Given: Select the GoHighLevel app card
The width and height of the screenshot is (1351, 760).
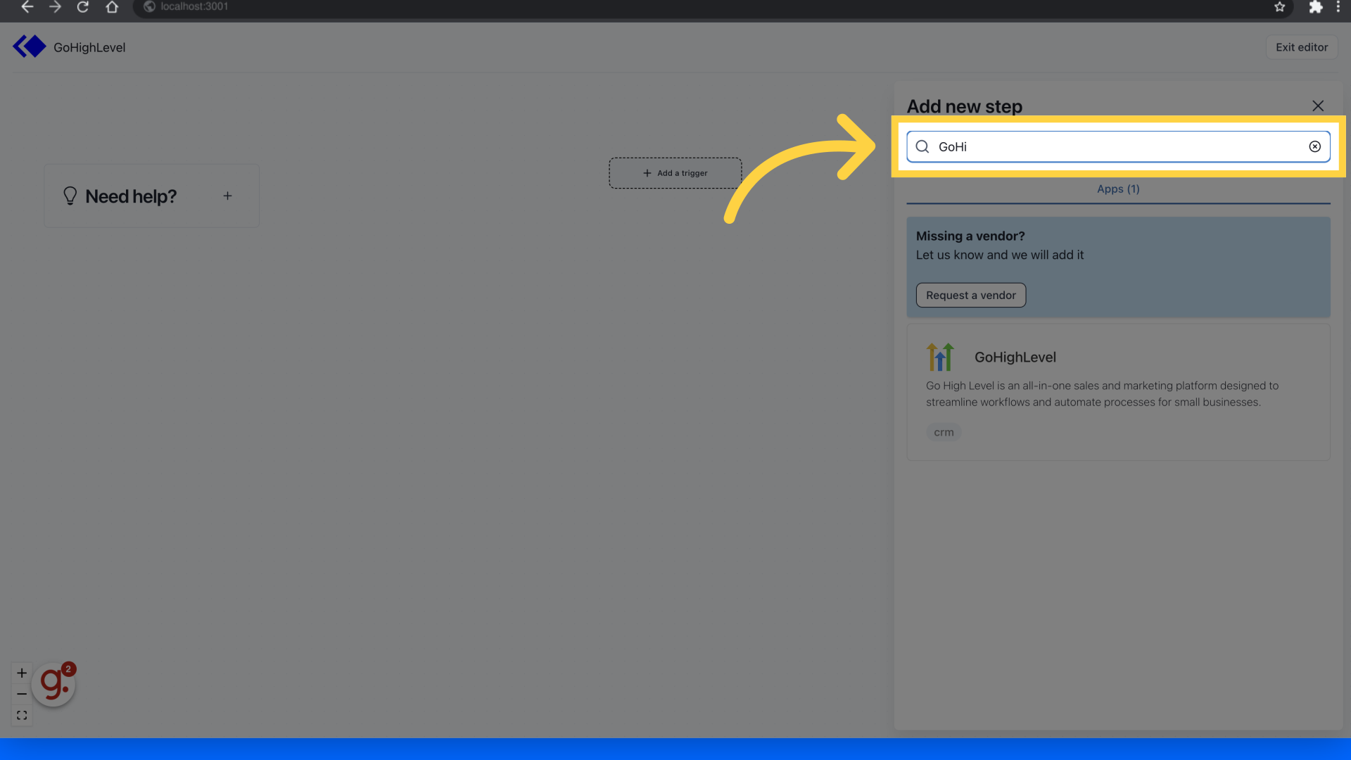Looking at the screenshot, I should 1117,392.
